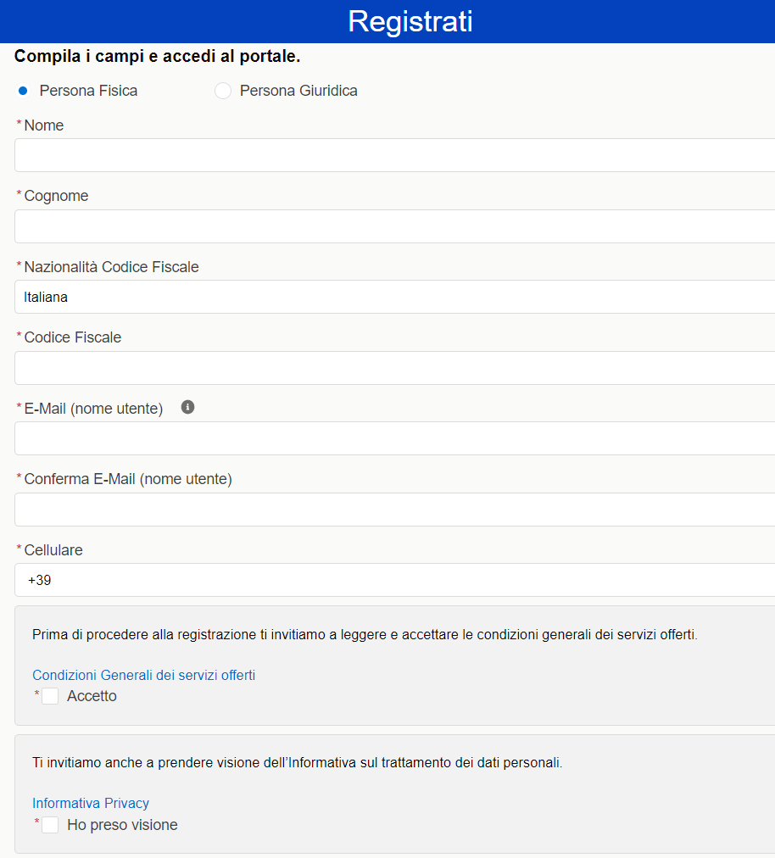The width and height of the screenshot is (775, 858).
Task: Click into the Cognome input field
Action: click(x=394, y=226)
